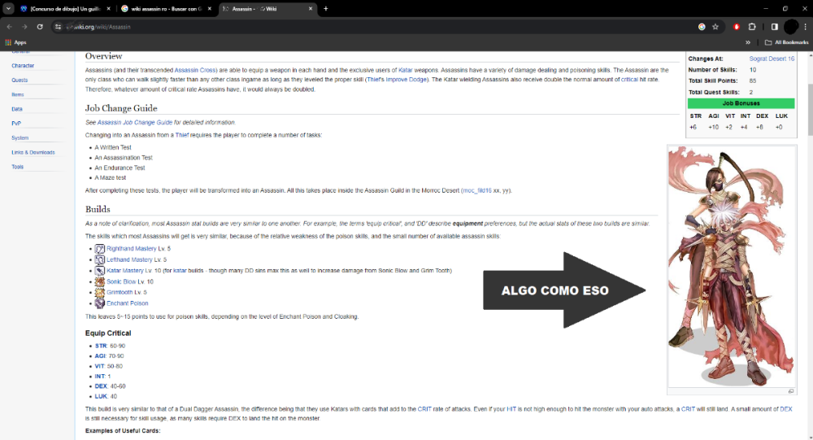Click the Enchant Poison skill icon
Viewport: 813px width, 440px height.
(100, 303)
